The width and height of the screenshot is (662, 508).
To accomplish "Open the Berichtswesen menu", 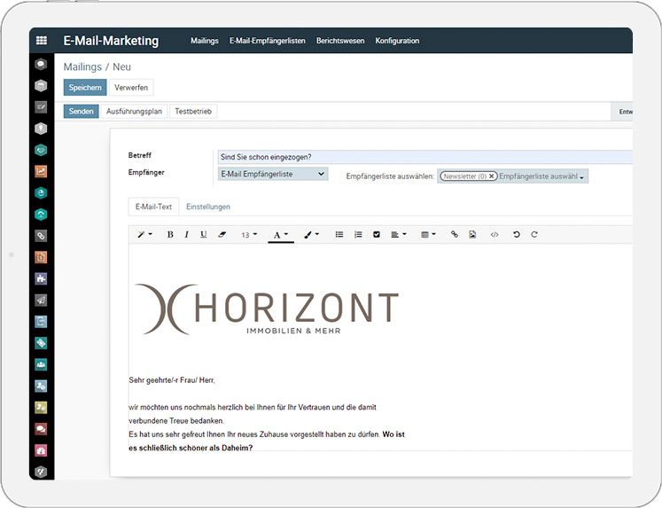I will (x=340, y=41).
